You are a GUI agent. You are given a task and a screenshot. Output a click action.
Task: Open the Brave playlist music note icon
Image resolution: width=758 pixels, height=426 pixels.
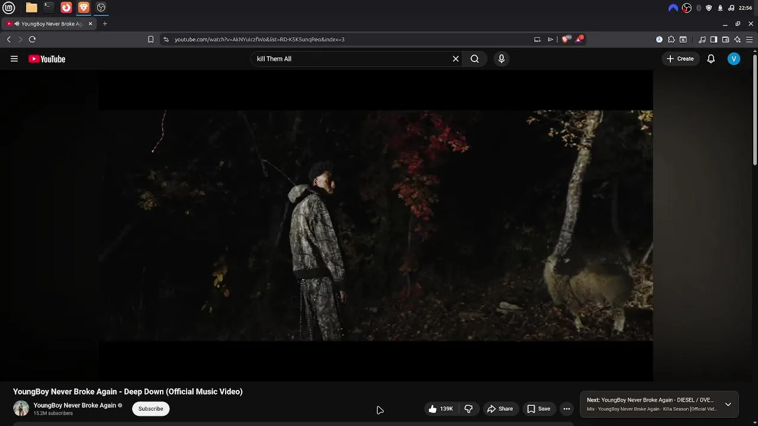click(x=702, y=40)
